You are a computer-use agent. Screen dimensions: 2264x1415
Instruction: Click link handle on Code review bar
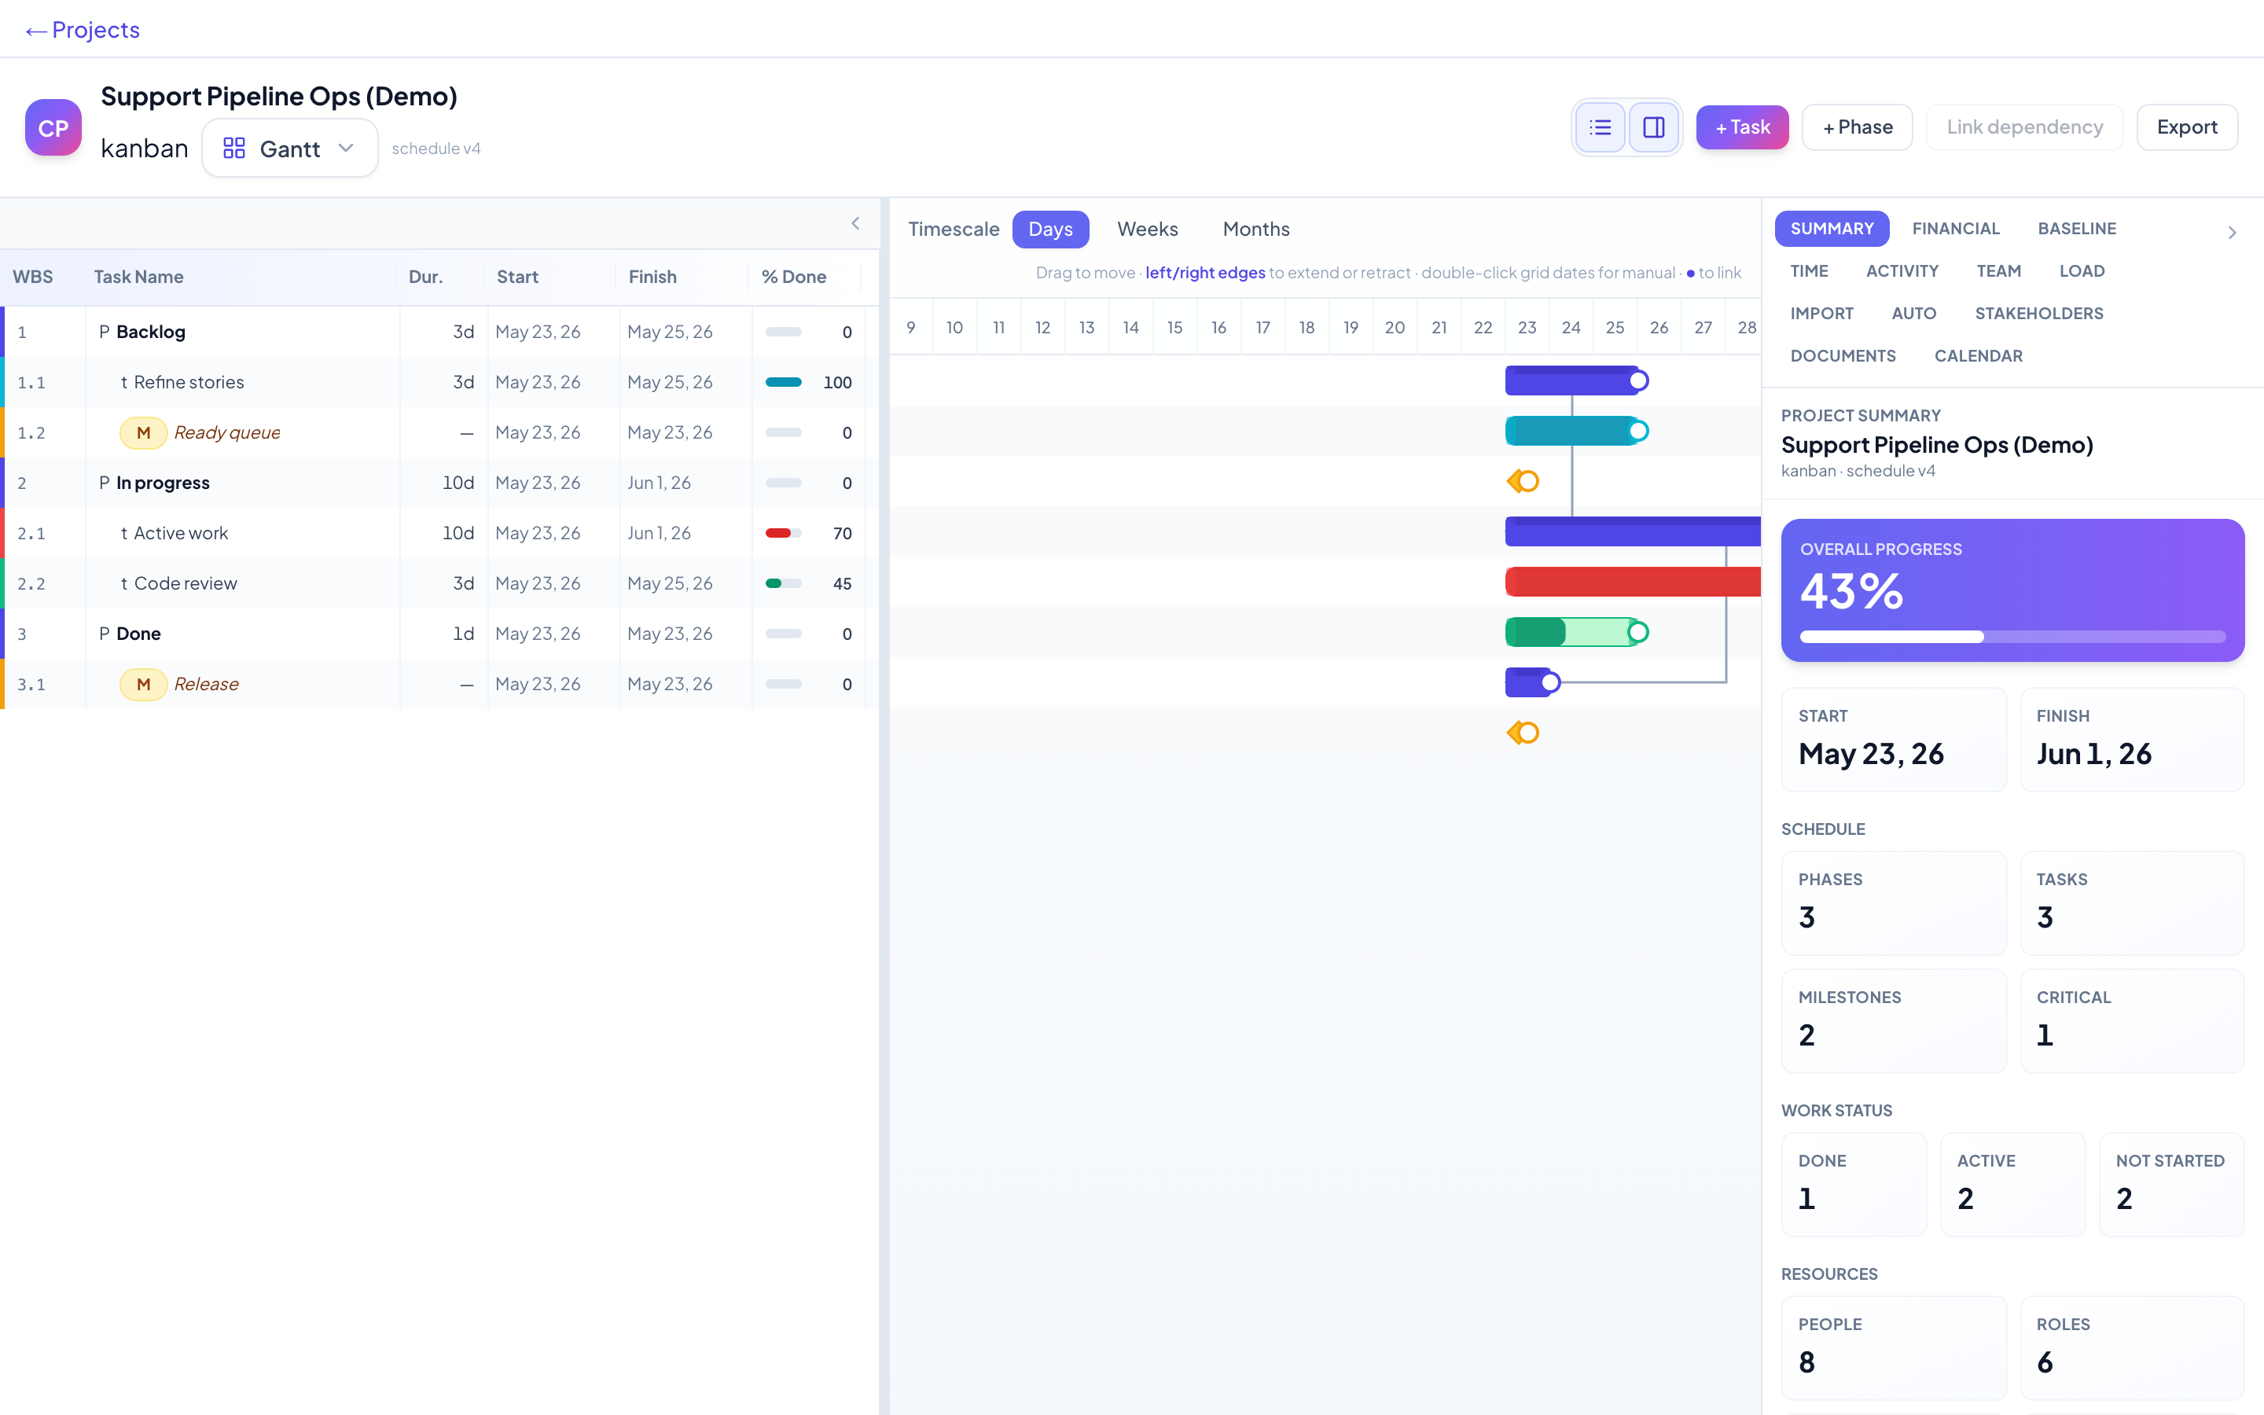click(1638, 633)
